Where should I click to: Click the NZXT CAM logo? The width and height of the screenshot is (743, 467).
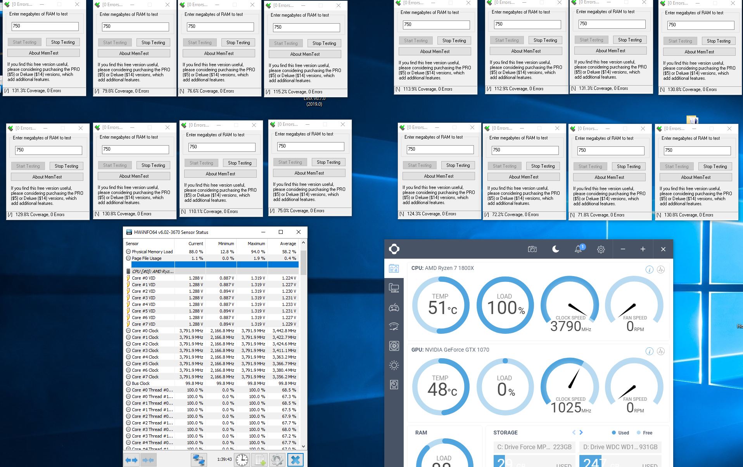[x=394, y=249]
